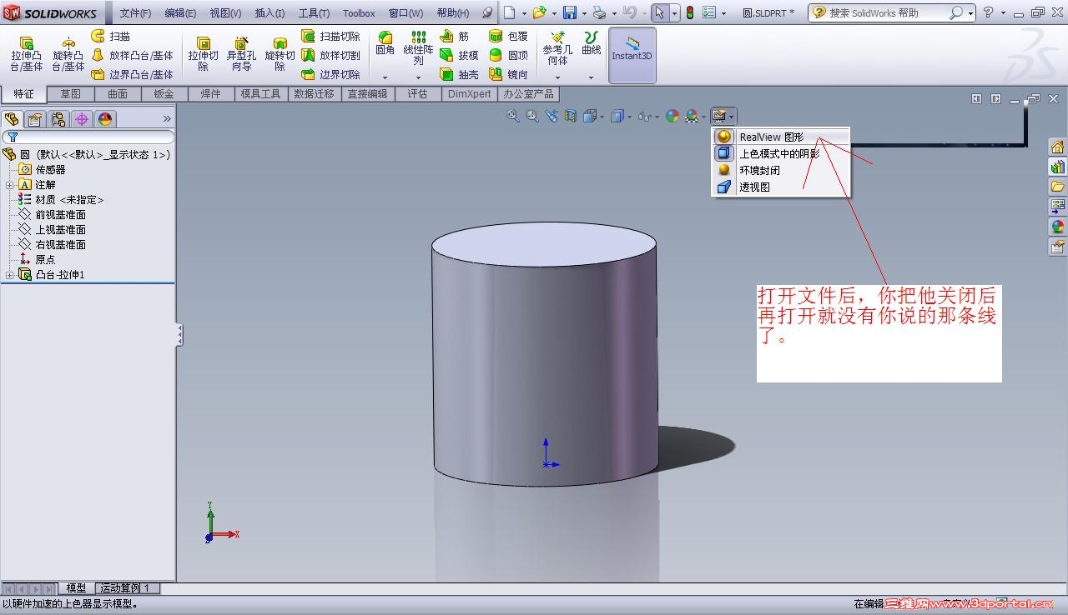Switch to the 草图 sketch tab
Image resolution: width=1068 pixels, height=615 pixels.
[x=70, y=94]
